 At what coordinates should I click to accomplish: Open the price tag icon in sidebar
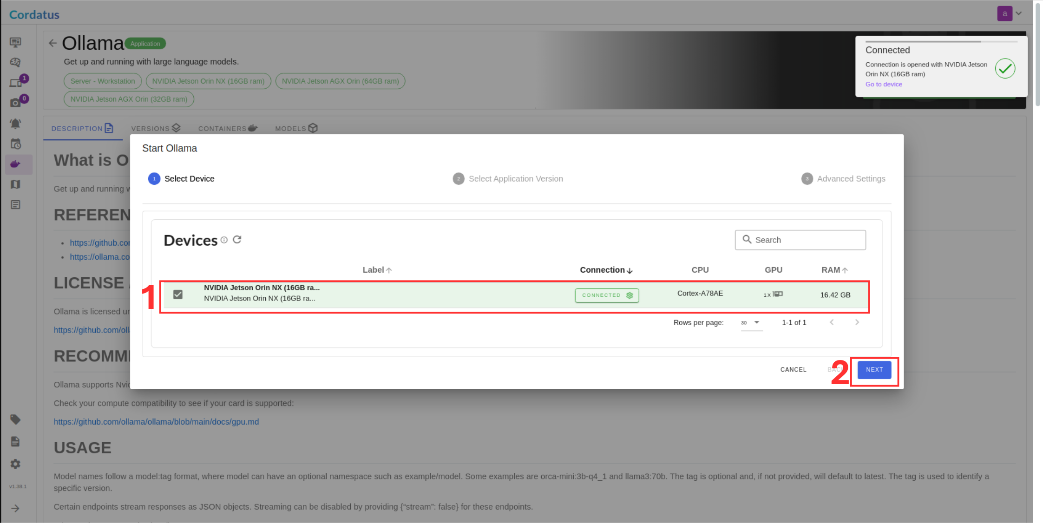click(x=15, y=419)
